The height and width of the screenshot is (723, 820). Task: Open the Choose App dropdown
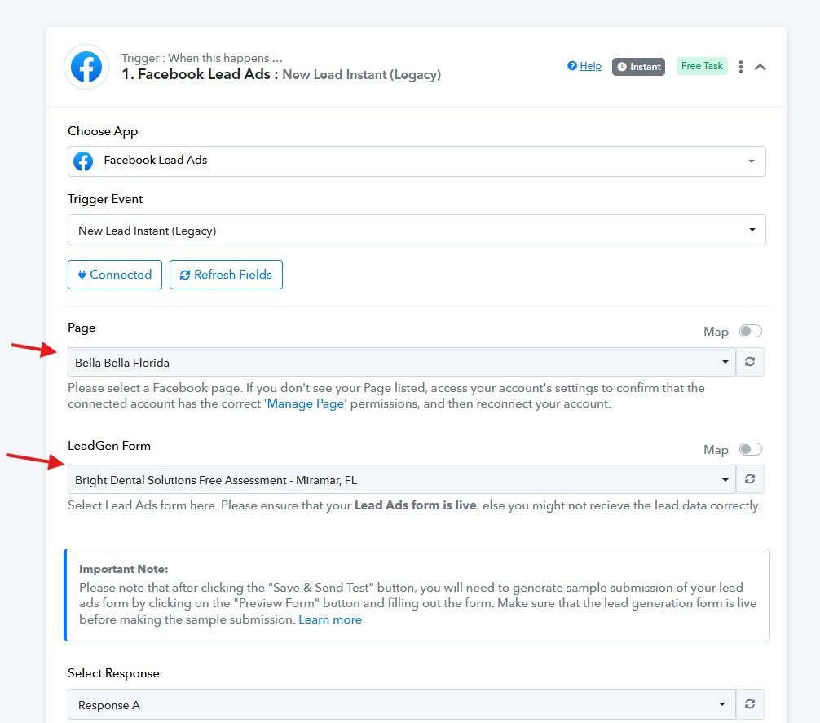tap(416, 161)
